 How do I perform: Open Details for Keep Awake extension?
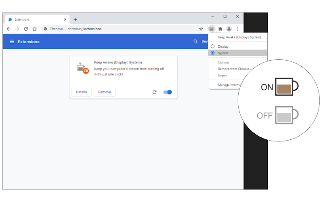82,92
